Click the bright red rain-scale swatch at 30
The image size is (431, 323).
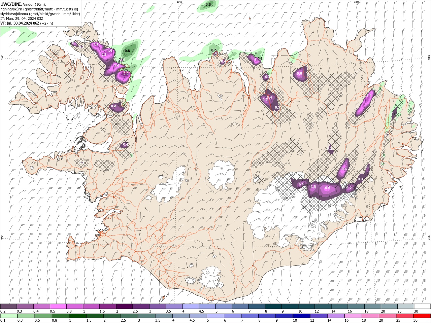click(422, 316)
